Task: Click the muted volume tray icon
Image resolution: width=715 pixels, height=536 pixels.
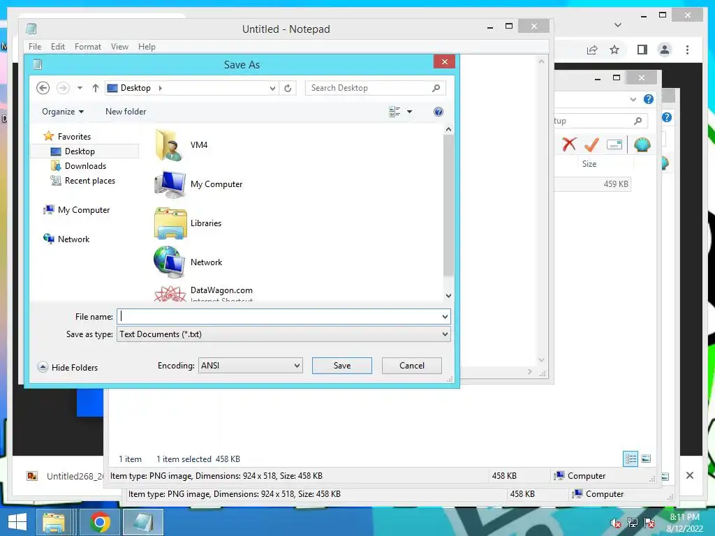Action: coord(616,523)
